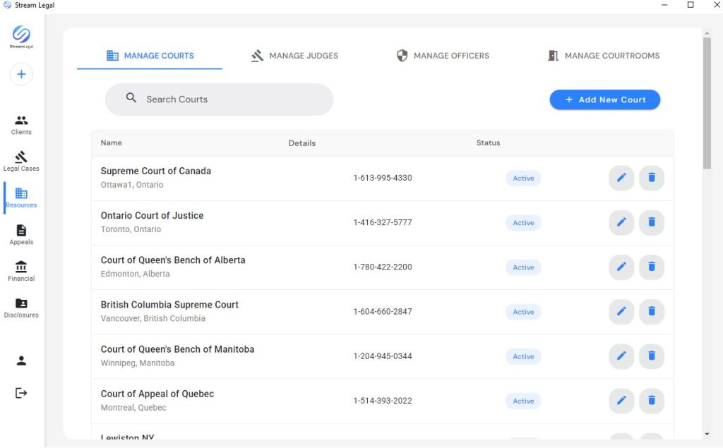
Task: Delete British Columbia Supreme Court entry
Action: pyautogui.click(x=652, y=312)
